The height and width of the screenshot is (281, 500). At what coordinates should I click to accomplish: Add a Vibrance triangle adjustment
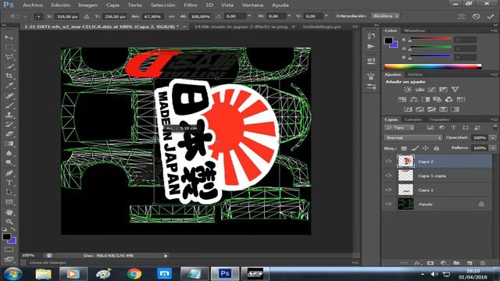click(x=455, y=90)
